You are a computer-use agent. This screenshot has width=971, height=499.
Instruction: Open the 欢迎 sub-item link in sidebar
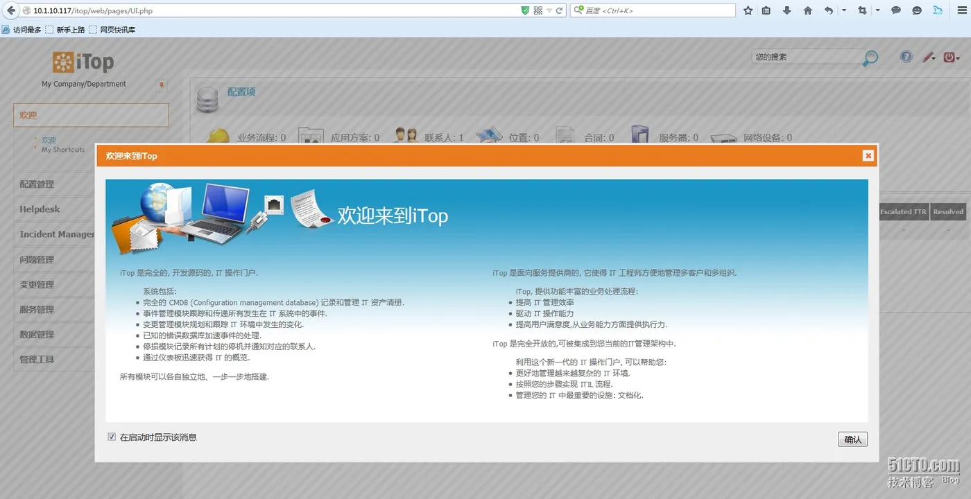click(x=49, y=140)
